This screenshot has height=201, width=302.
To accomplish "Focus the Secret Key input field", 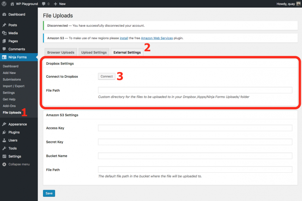I will coord(195,142).
